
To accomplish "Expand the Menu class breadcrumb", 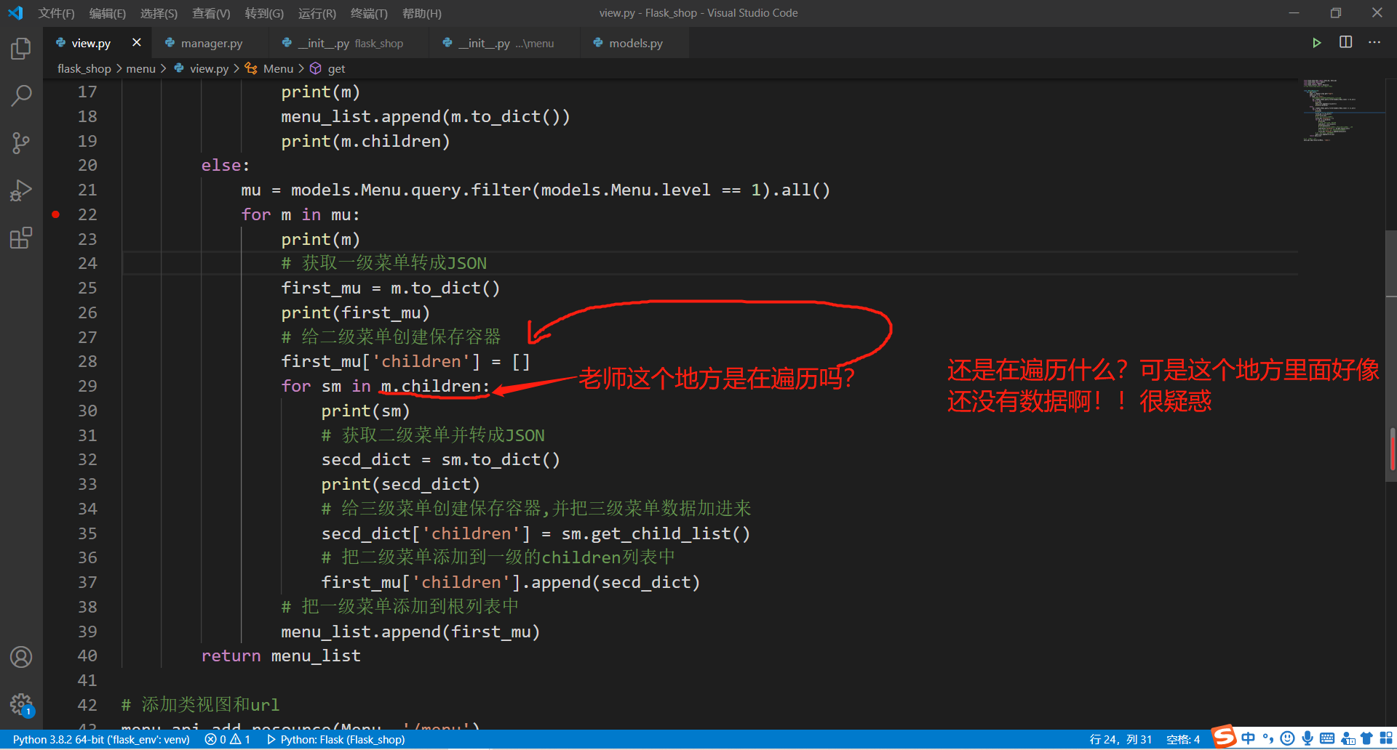I will point(270,68).
